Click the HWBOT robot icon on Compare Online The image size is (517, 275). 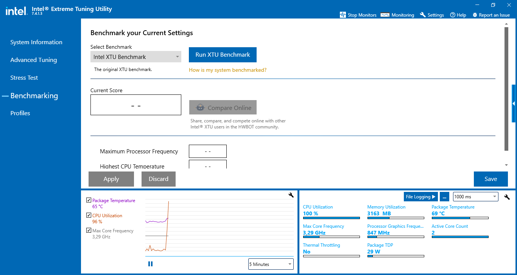200,108
